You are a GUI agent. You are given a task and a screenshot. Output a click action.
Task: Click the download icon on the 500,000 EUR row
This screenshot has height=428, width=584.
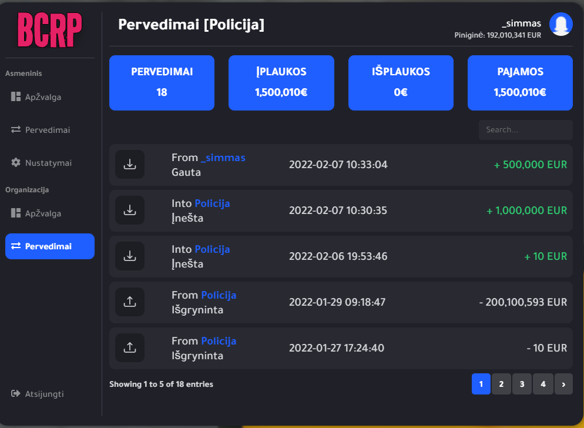[x=130, y=165]
